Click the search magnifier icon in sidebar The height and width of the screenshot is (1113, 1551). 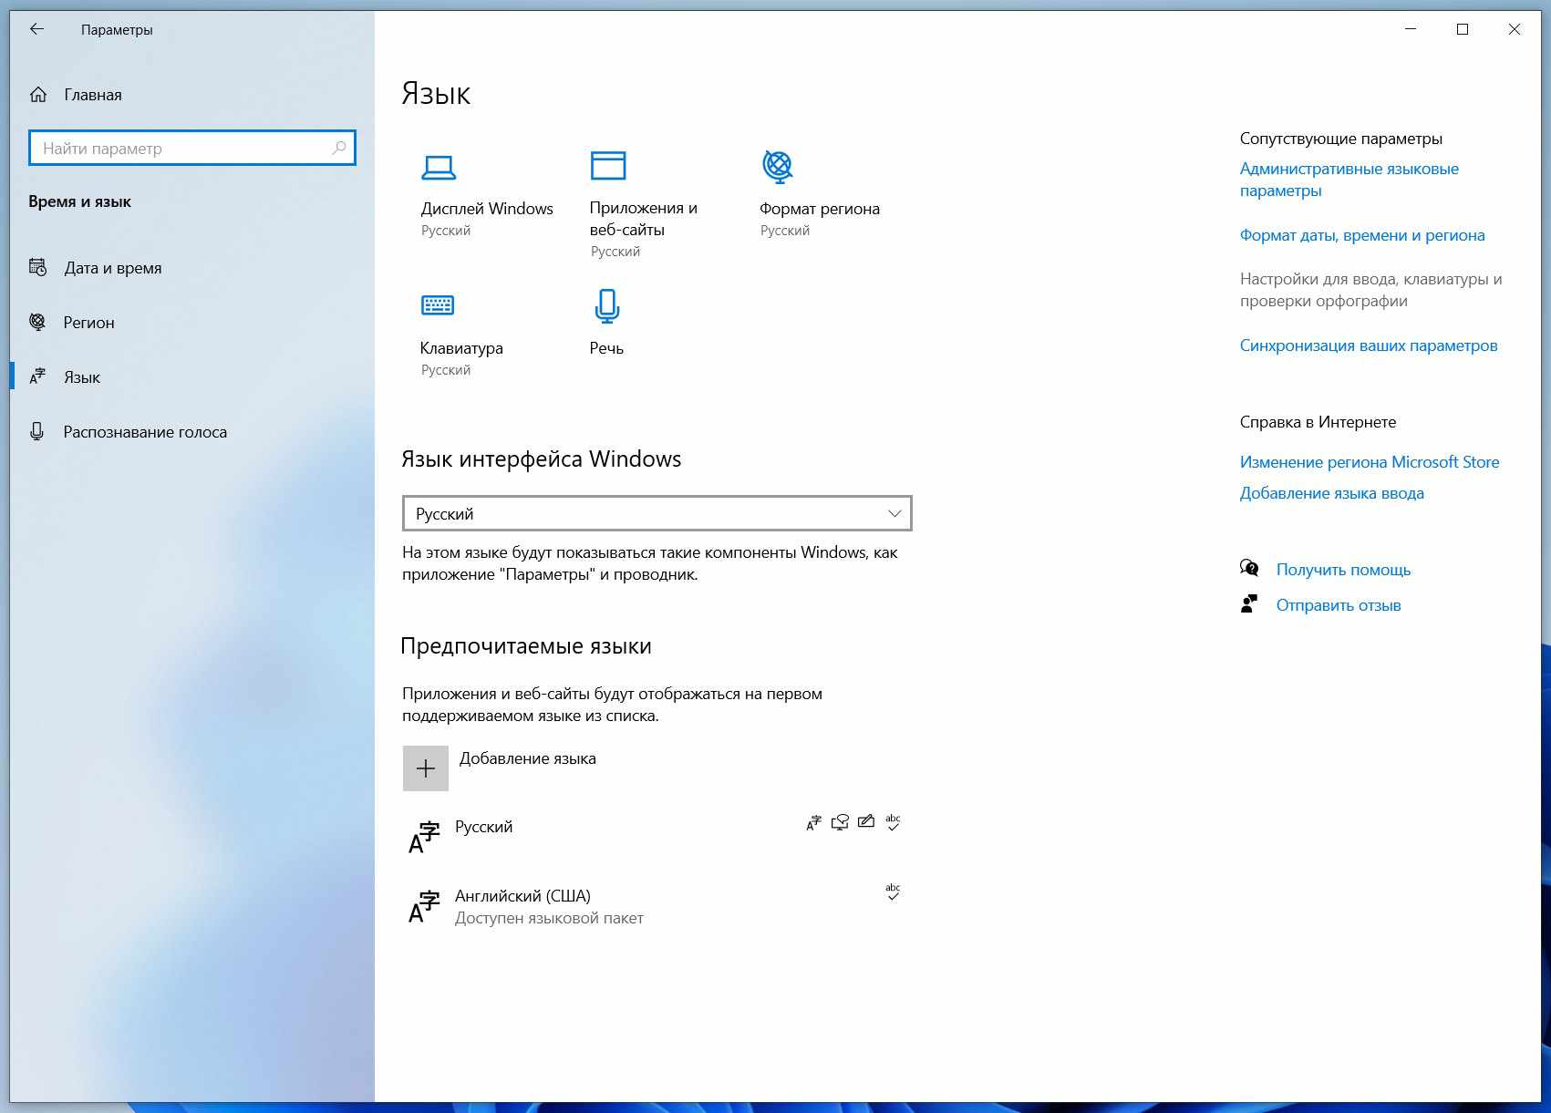338,148
